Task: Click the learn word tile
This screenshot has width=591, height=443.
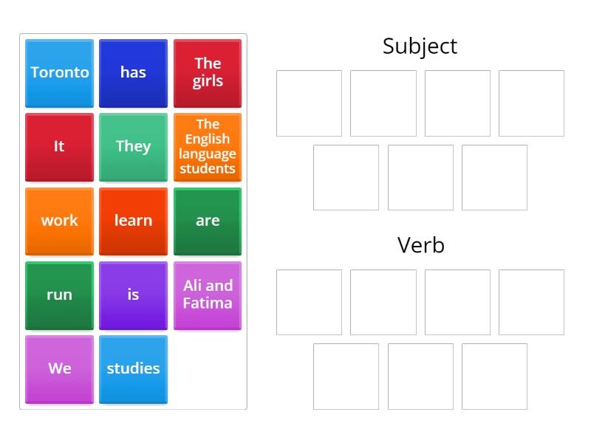Action: click(133, 221)
